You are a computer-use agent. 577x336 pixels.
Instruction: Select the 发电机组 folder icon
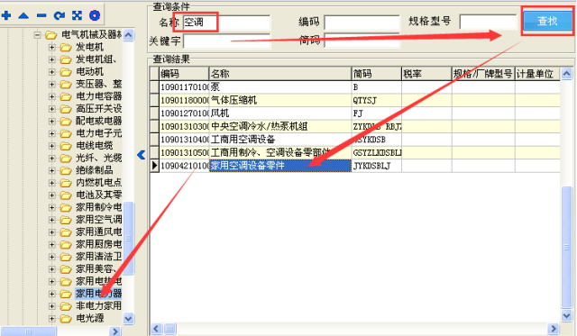(66, 59)
